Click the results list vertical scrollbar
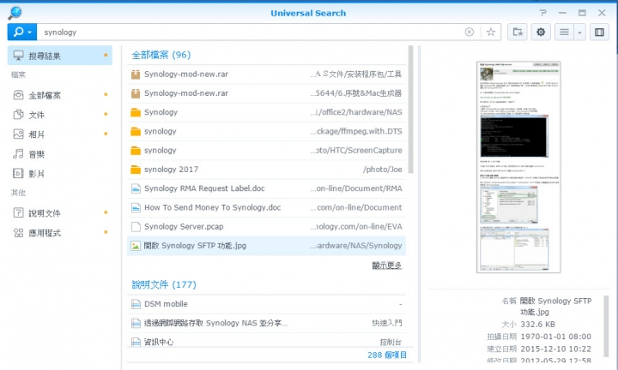Viewport: 618px width, 370px height. point(410,110)
